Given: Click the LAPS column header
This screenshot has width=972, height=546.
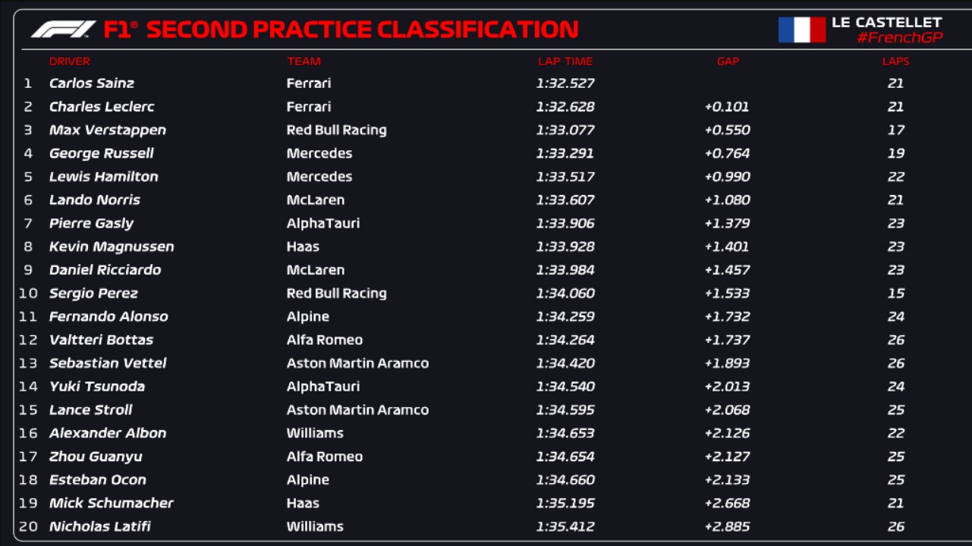Looking at the screenshot, I should click(x=895, y=61).
